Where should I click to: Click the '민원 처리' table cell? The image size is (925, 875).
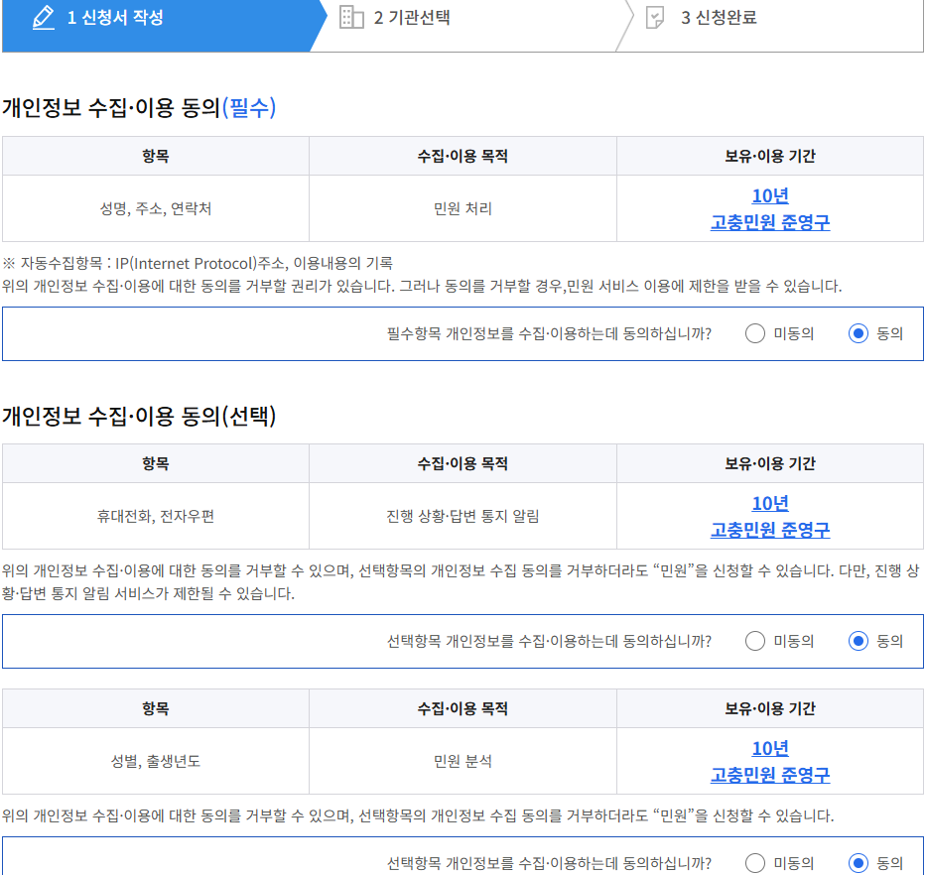click(462, 208)
